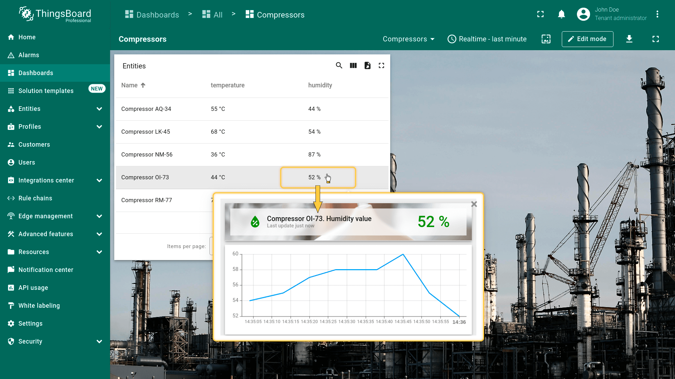Expand the Integrations center menu

click(99, 180)
